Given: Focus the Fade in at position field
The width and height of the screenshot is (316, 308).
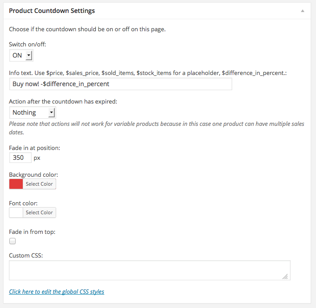Looking at the screenshot, I should click(x=21, y=158).
